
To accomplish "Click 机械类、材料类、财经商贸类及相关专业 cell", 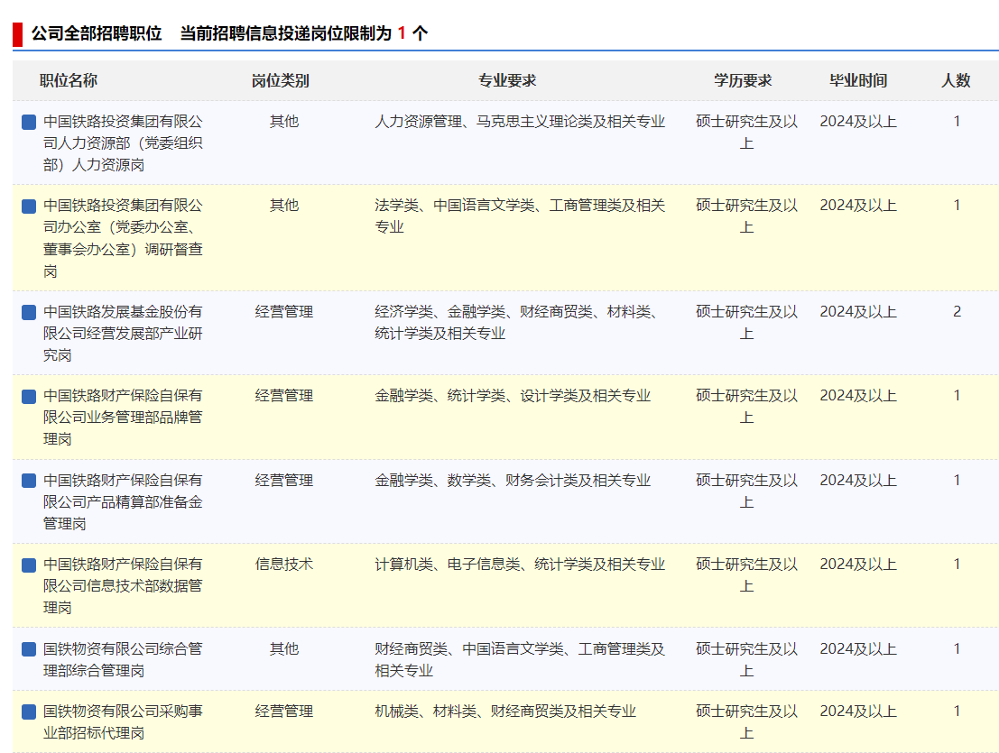I will pos(505,712).
